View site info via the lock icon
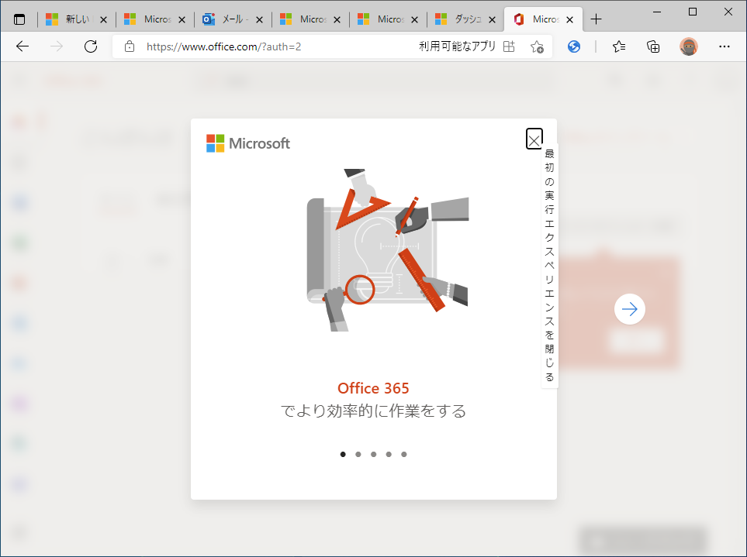This screenshot has height=557, width=747. click(x=129, y=46)
